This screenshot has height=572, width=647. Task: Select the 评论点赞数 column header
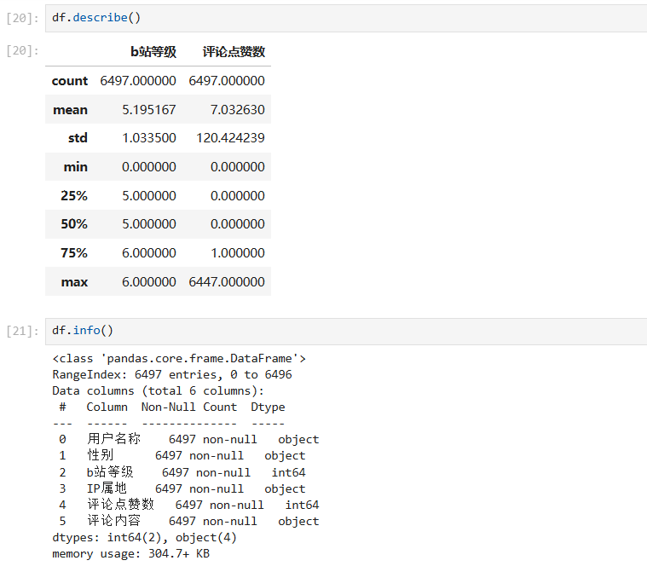(x=233, y=52)
